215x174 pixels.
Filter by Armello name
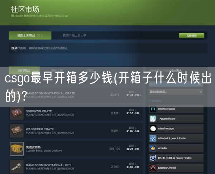162,148
